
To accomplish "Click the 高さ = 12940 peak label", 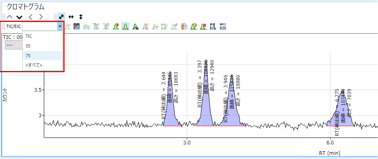I will pyautogui.click(x=212, y=75).
